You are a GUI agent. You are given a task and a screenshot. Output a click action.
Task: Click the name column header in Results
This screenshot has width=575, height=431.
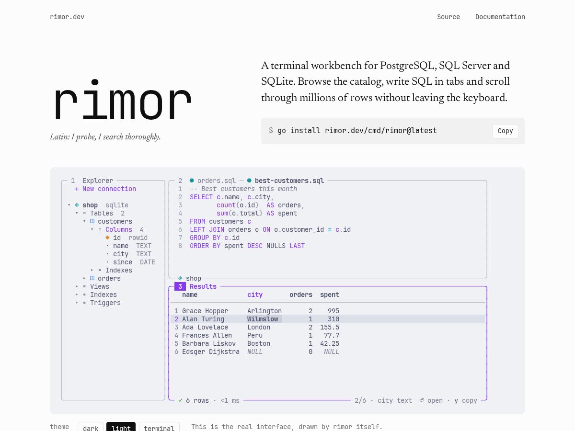click(190, 295)
